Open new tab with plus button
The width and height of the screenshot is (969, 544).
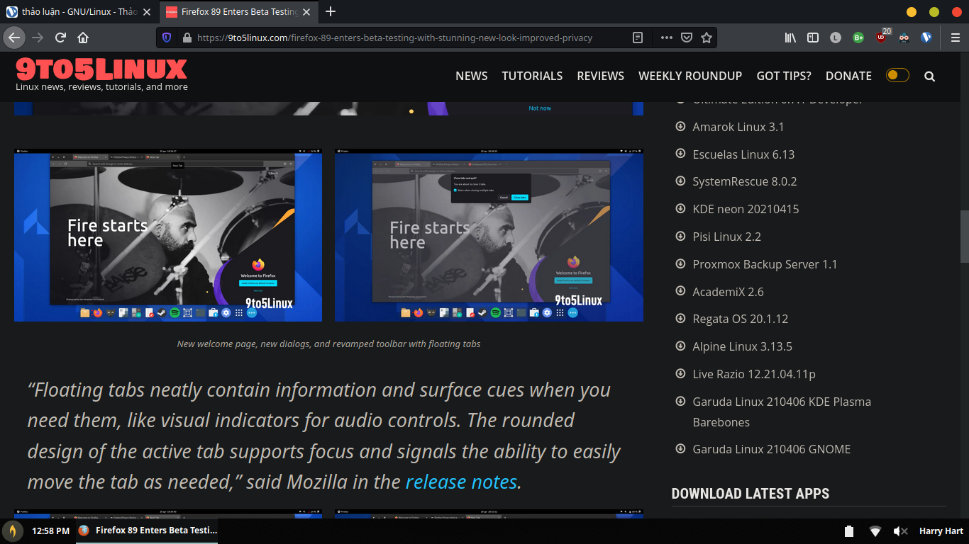331,12
